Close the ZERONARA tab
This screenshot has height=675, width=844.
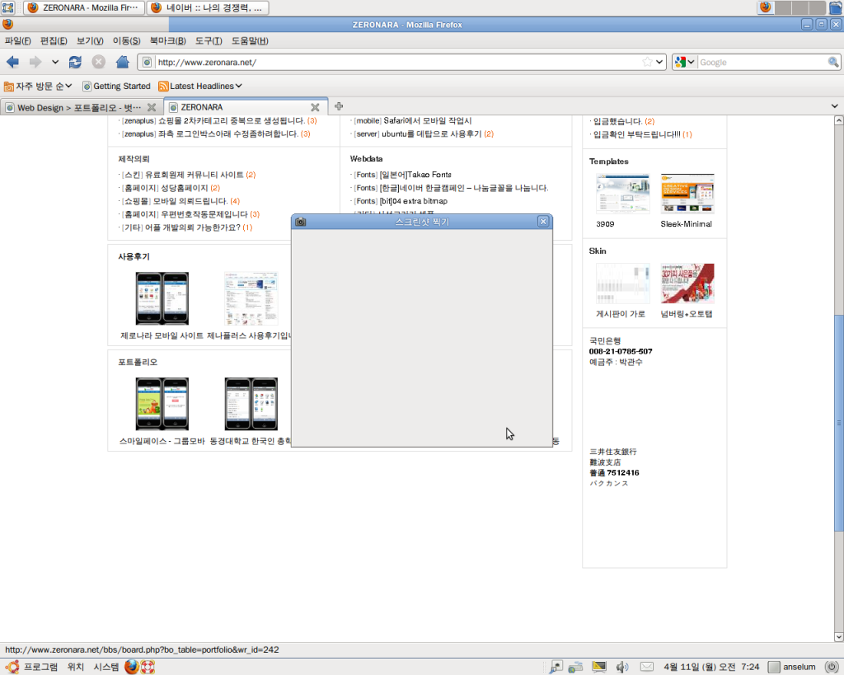click(x=315, y=107)
